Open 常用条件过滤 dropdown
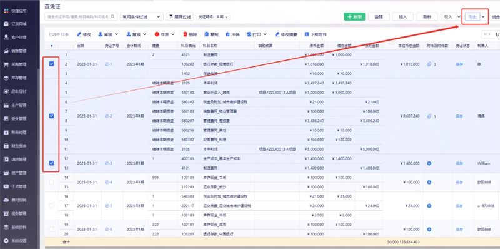500x249 pixels. [142, 17]
